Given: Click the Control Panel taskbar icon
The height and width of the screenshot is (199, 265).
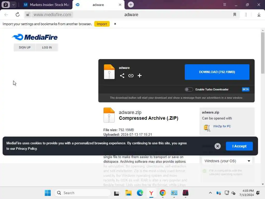Looking at the screenshot, I should coord(174,193).
